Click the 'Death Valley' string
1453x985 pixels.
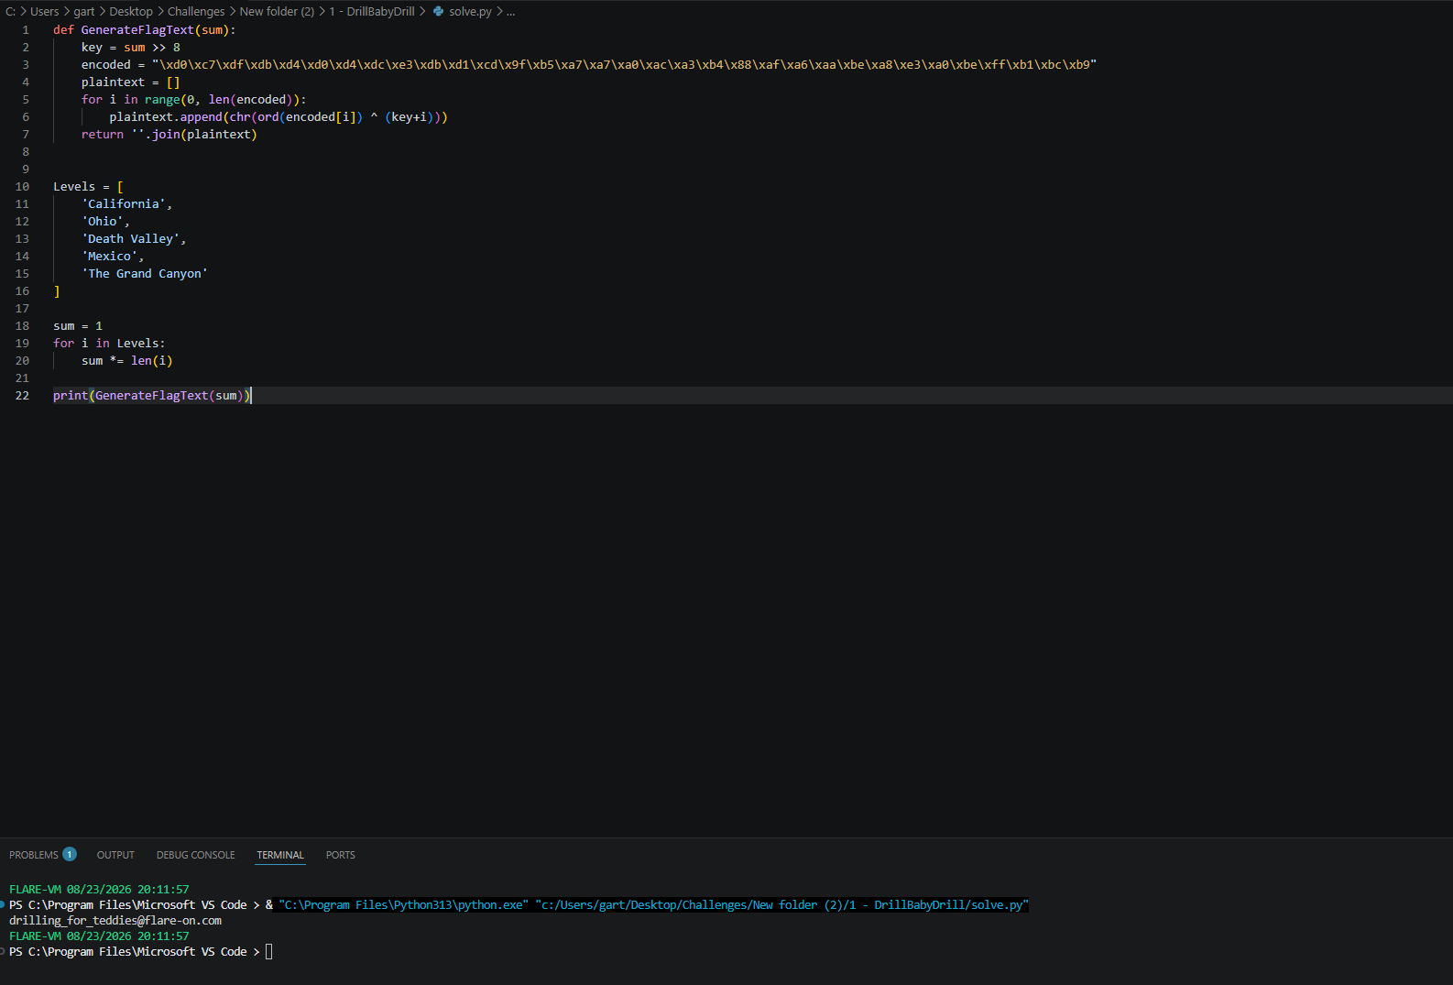[131, 239]
